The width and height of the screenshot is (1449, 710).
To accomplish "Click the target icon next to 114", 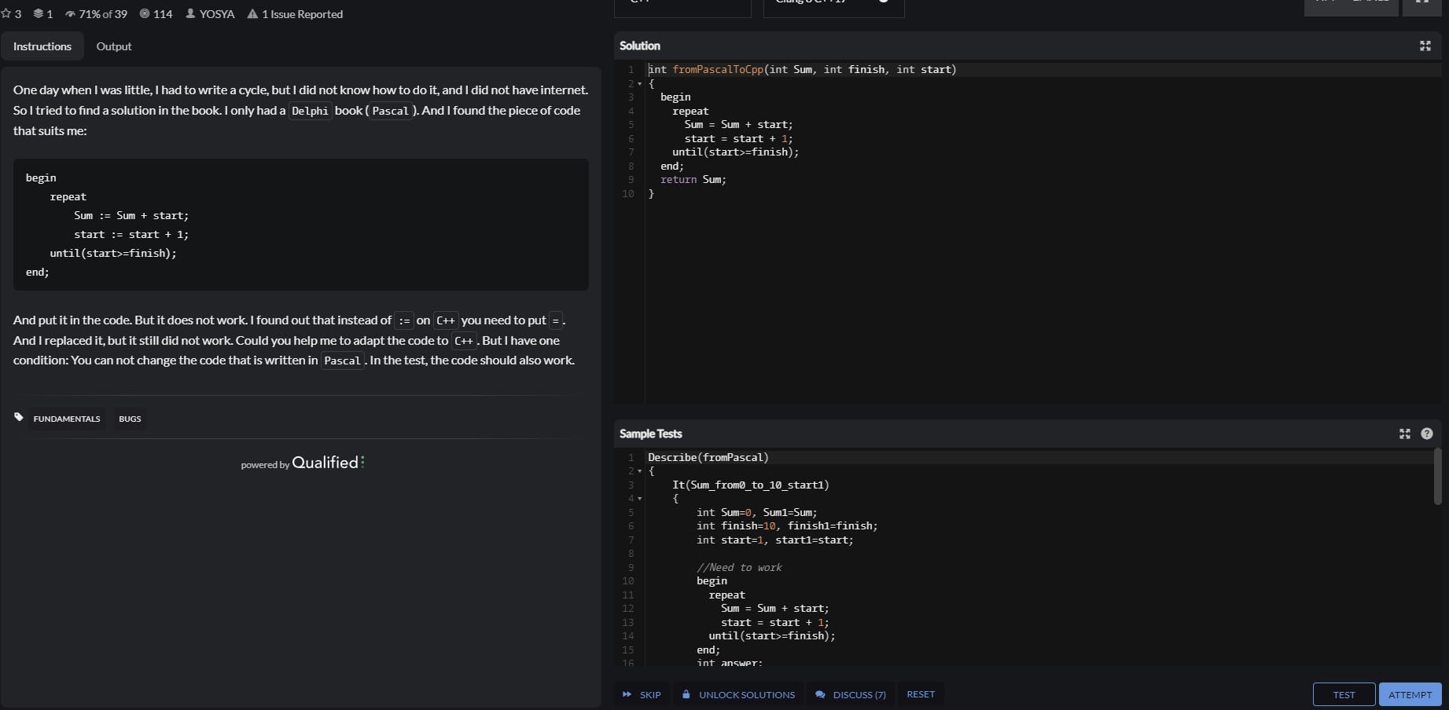I will [x=143, y=13].
